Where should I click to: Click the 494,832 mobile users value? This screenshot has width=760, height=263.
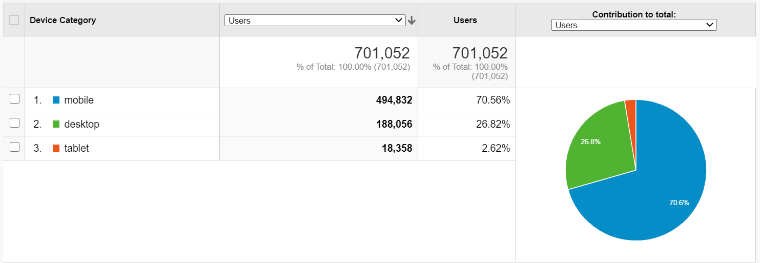click(x=394, y=100)
